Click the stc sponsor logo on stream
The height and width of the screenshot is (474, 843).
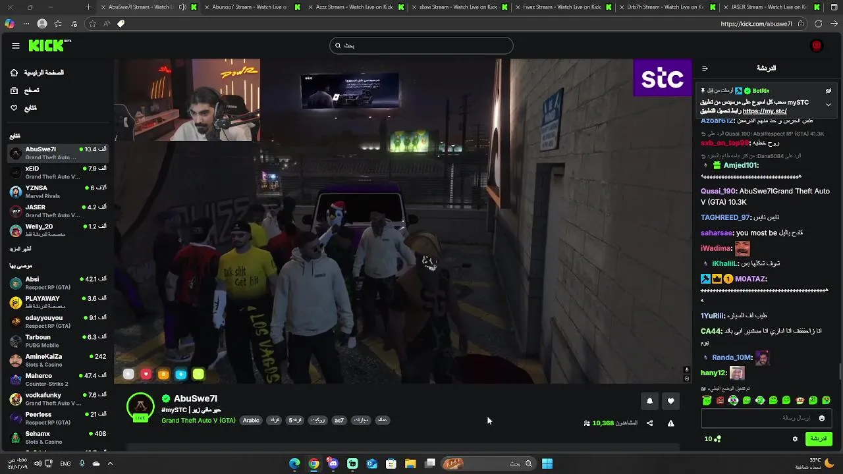click(662, 78)
